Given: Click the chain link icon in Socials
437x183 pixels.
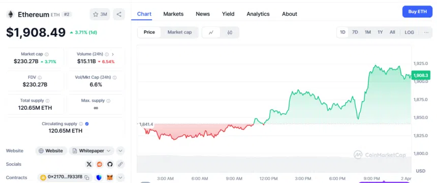Looking at the screenshot, I should coord(120,164).
